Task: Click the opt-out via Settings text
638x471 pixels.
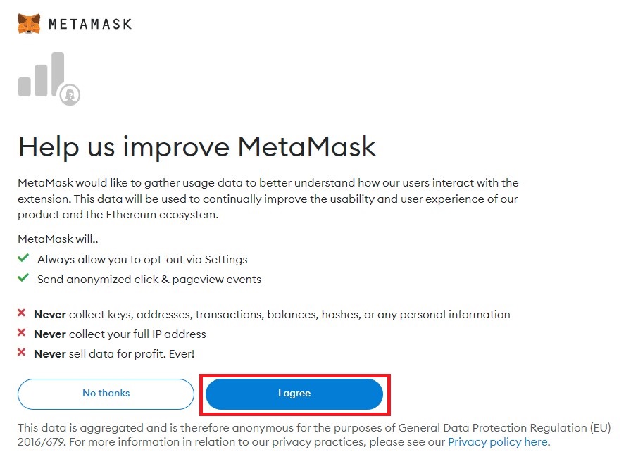Action: tap(142, 259)
